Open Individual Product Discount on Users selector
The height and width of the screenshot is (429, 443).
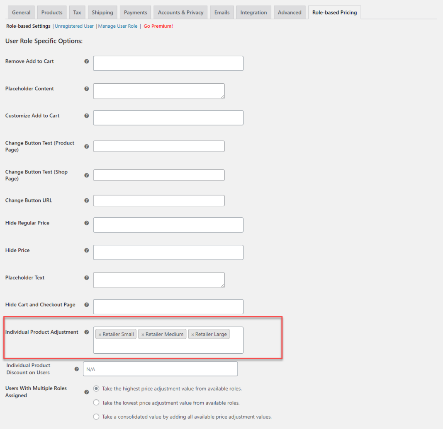160,369
